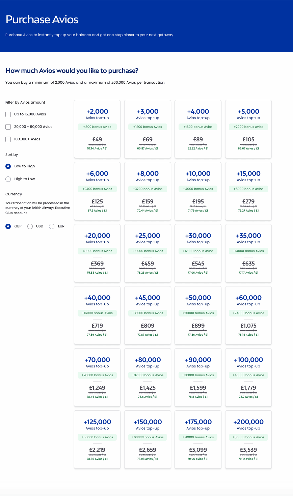
Task: Select GBP currency radio button
Action: (x=8, y=226)
